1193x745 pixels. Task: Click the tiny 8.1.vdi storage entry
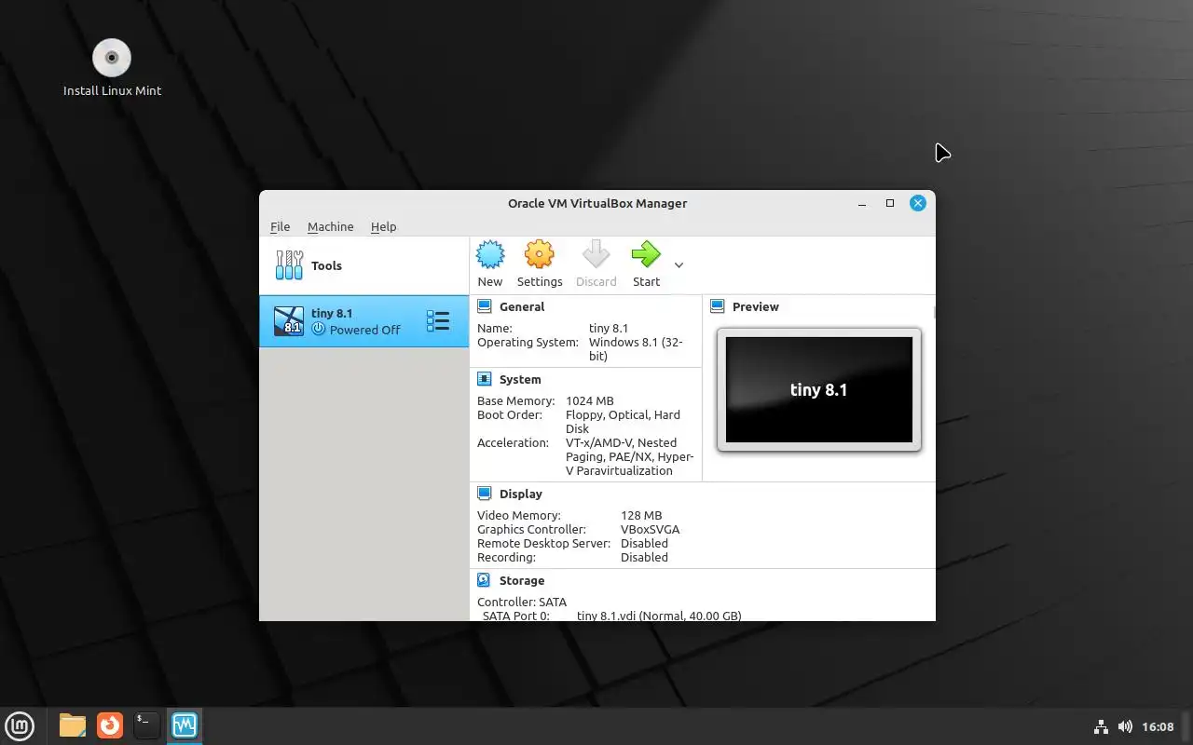659,616
